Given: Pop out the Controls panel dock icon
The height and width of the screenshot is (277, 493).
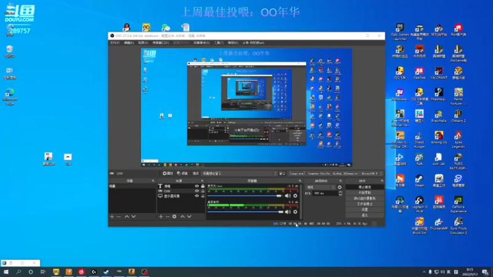Looking at the screenshot, I should 382,181.
